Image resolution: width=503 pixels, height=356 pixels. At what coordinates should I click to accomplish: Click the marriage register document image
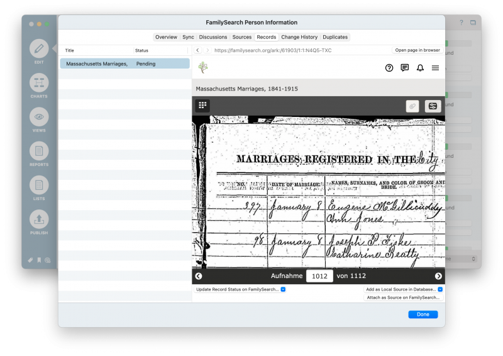[x=319, y=192]
